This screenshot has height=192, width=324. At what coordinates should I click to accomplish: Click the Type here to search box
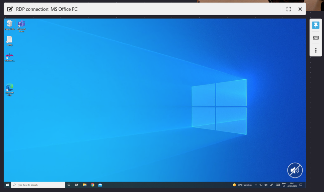(37, 185)
